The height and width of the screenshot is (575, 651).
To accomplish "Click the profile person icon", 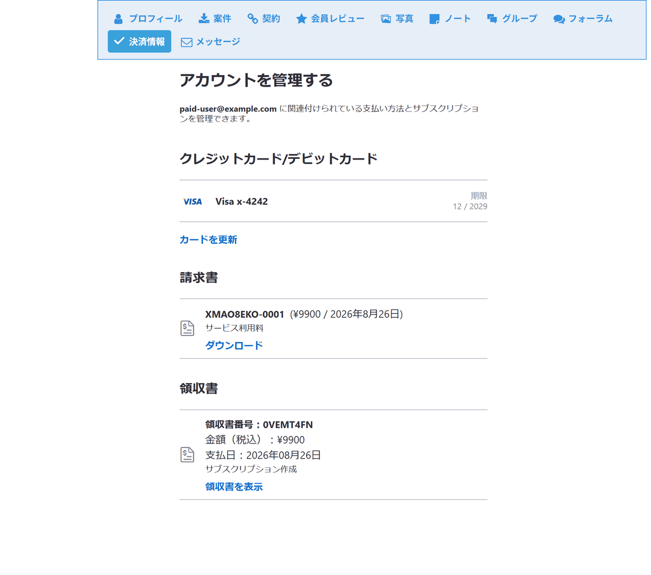I will pos(118,19).
